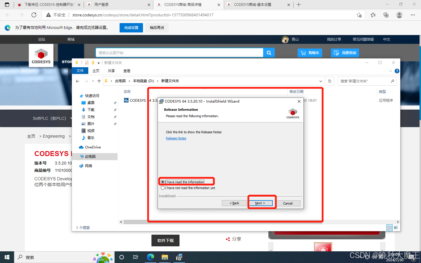Open the 共享 ribbon tab in Explorer

tap(111, 71)
